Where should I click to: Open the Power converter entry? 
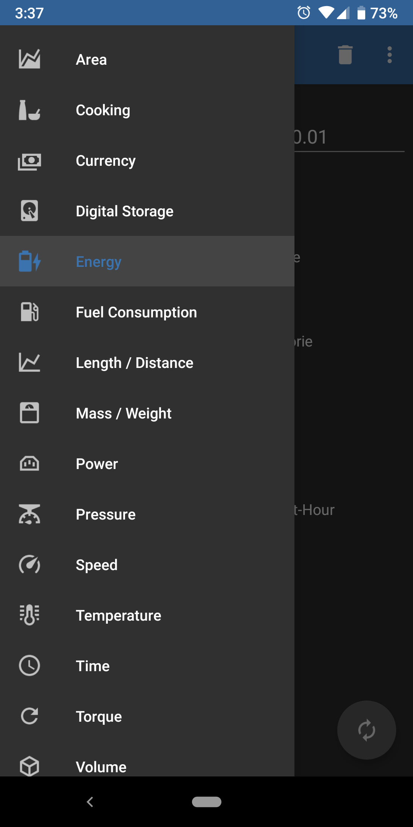[x=147, y=464]
